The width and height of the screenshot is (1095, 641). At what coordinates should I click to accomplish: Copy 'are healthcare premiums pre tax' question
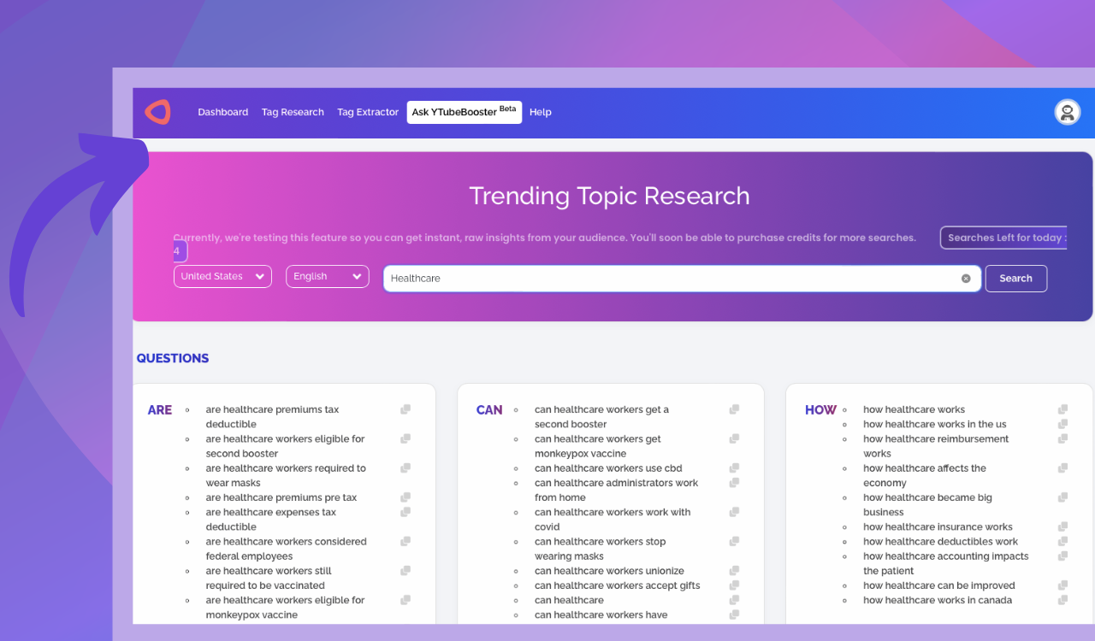(x=405, y=497)
